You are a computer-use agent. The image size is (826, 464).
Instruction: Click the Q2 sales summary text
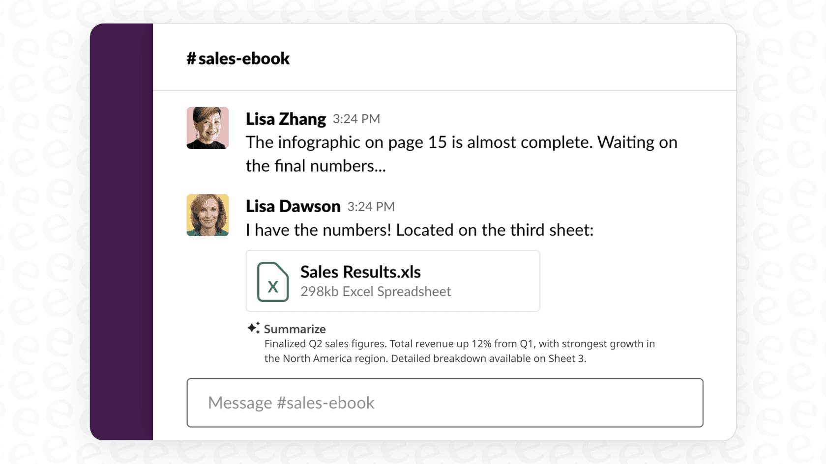[460, 351]
